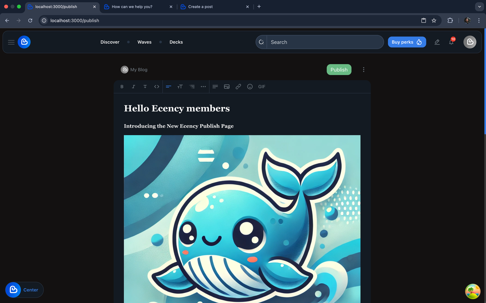Viewport: 486px width, 303px height.
Task: Expand the tab search dropdown
Action: coord(480,7)
